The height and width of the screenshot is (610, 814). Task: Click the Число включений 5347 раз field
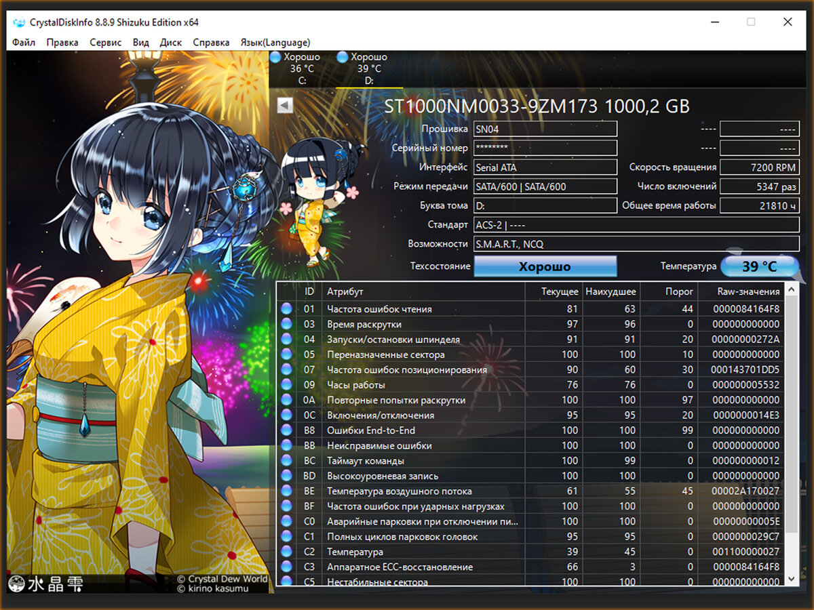760,186
